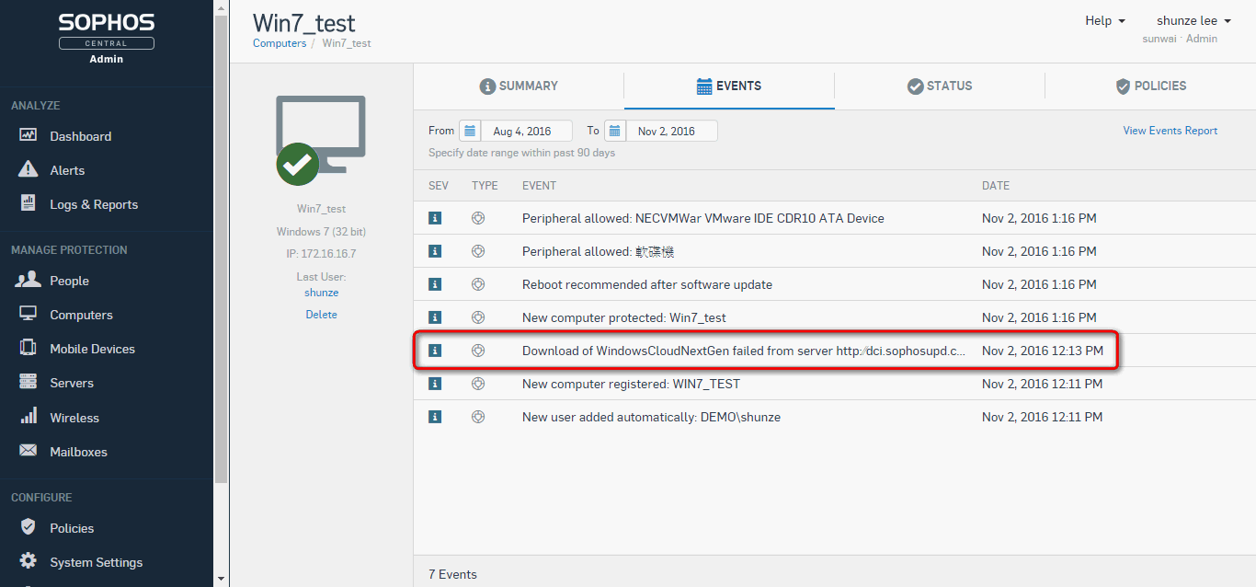Screen dimensions: 1256x587
Task: Go to the Policies tab
Action: [1150, 86]
